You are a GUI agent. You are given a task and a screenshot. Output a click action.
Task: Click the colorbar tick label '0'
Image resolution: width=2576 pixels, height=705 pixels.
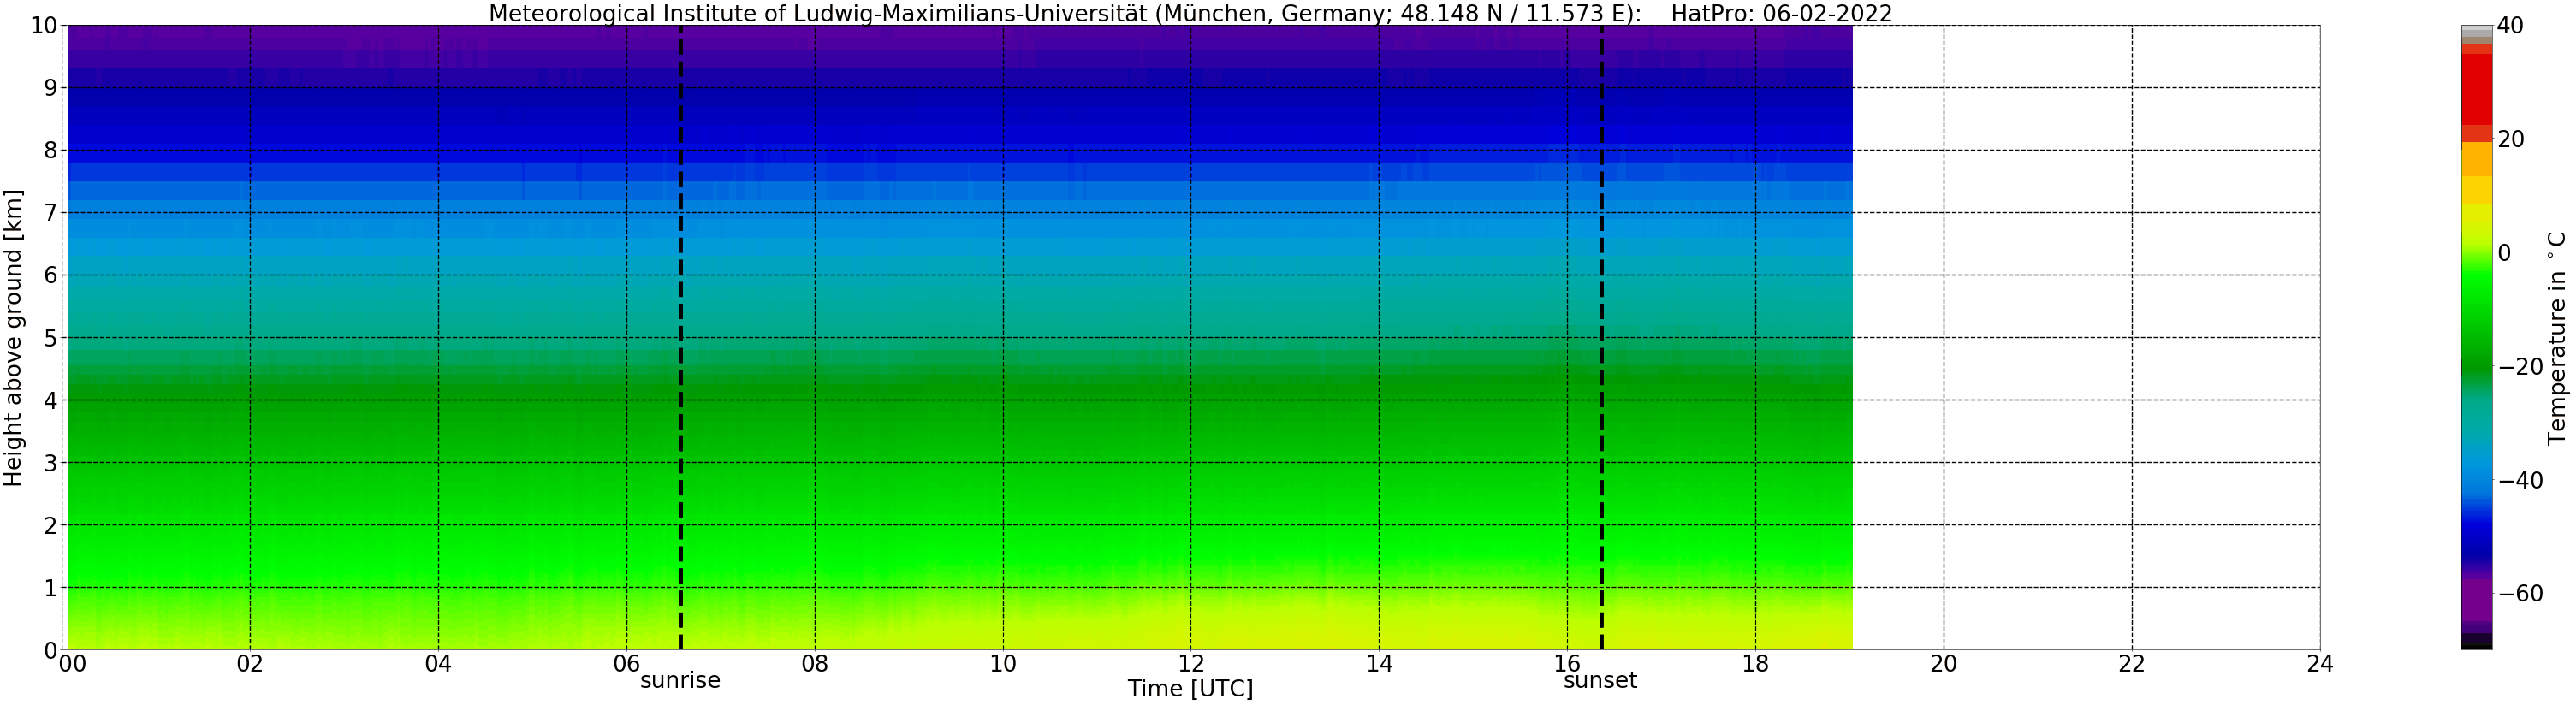pos(2504,253)
